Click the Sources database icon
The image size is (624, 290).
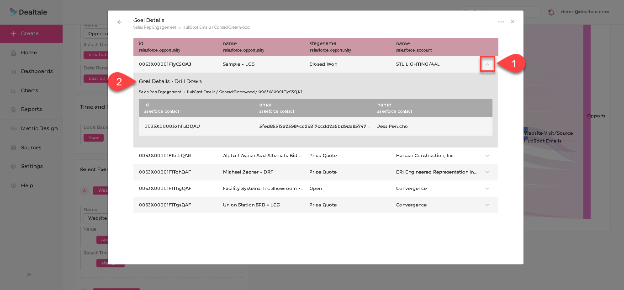(x=13, y=148)
